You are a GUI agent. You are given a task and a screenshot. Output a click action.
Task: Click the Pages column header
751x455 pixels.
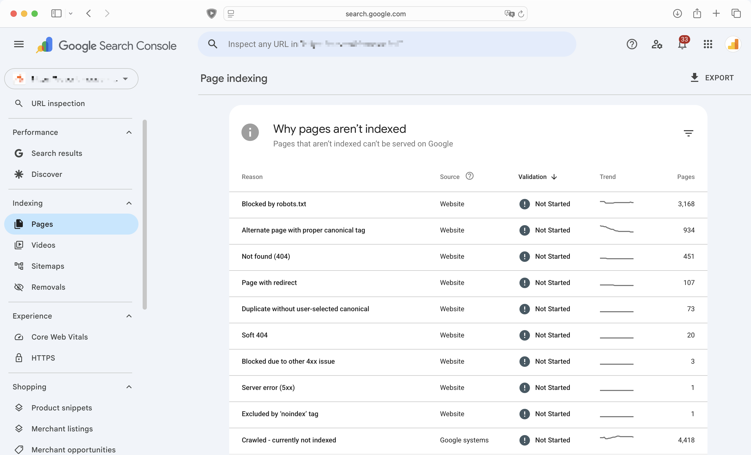click(685, 177)
